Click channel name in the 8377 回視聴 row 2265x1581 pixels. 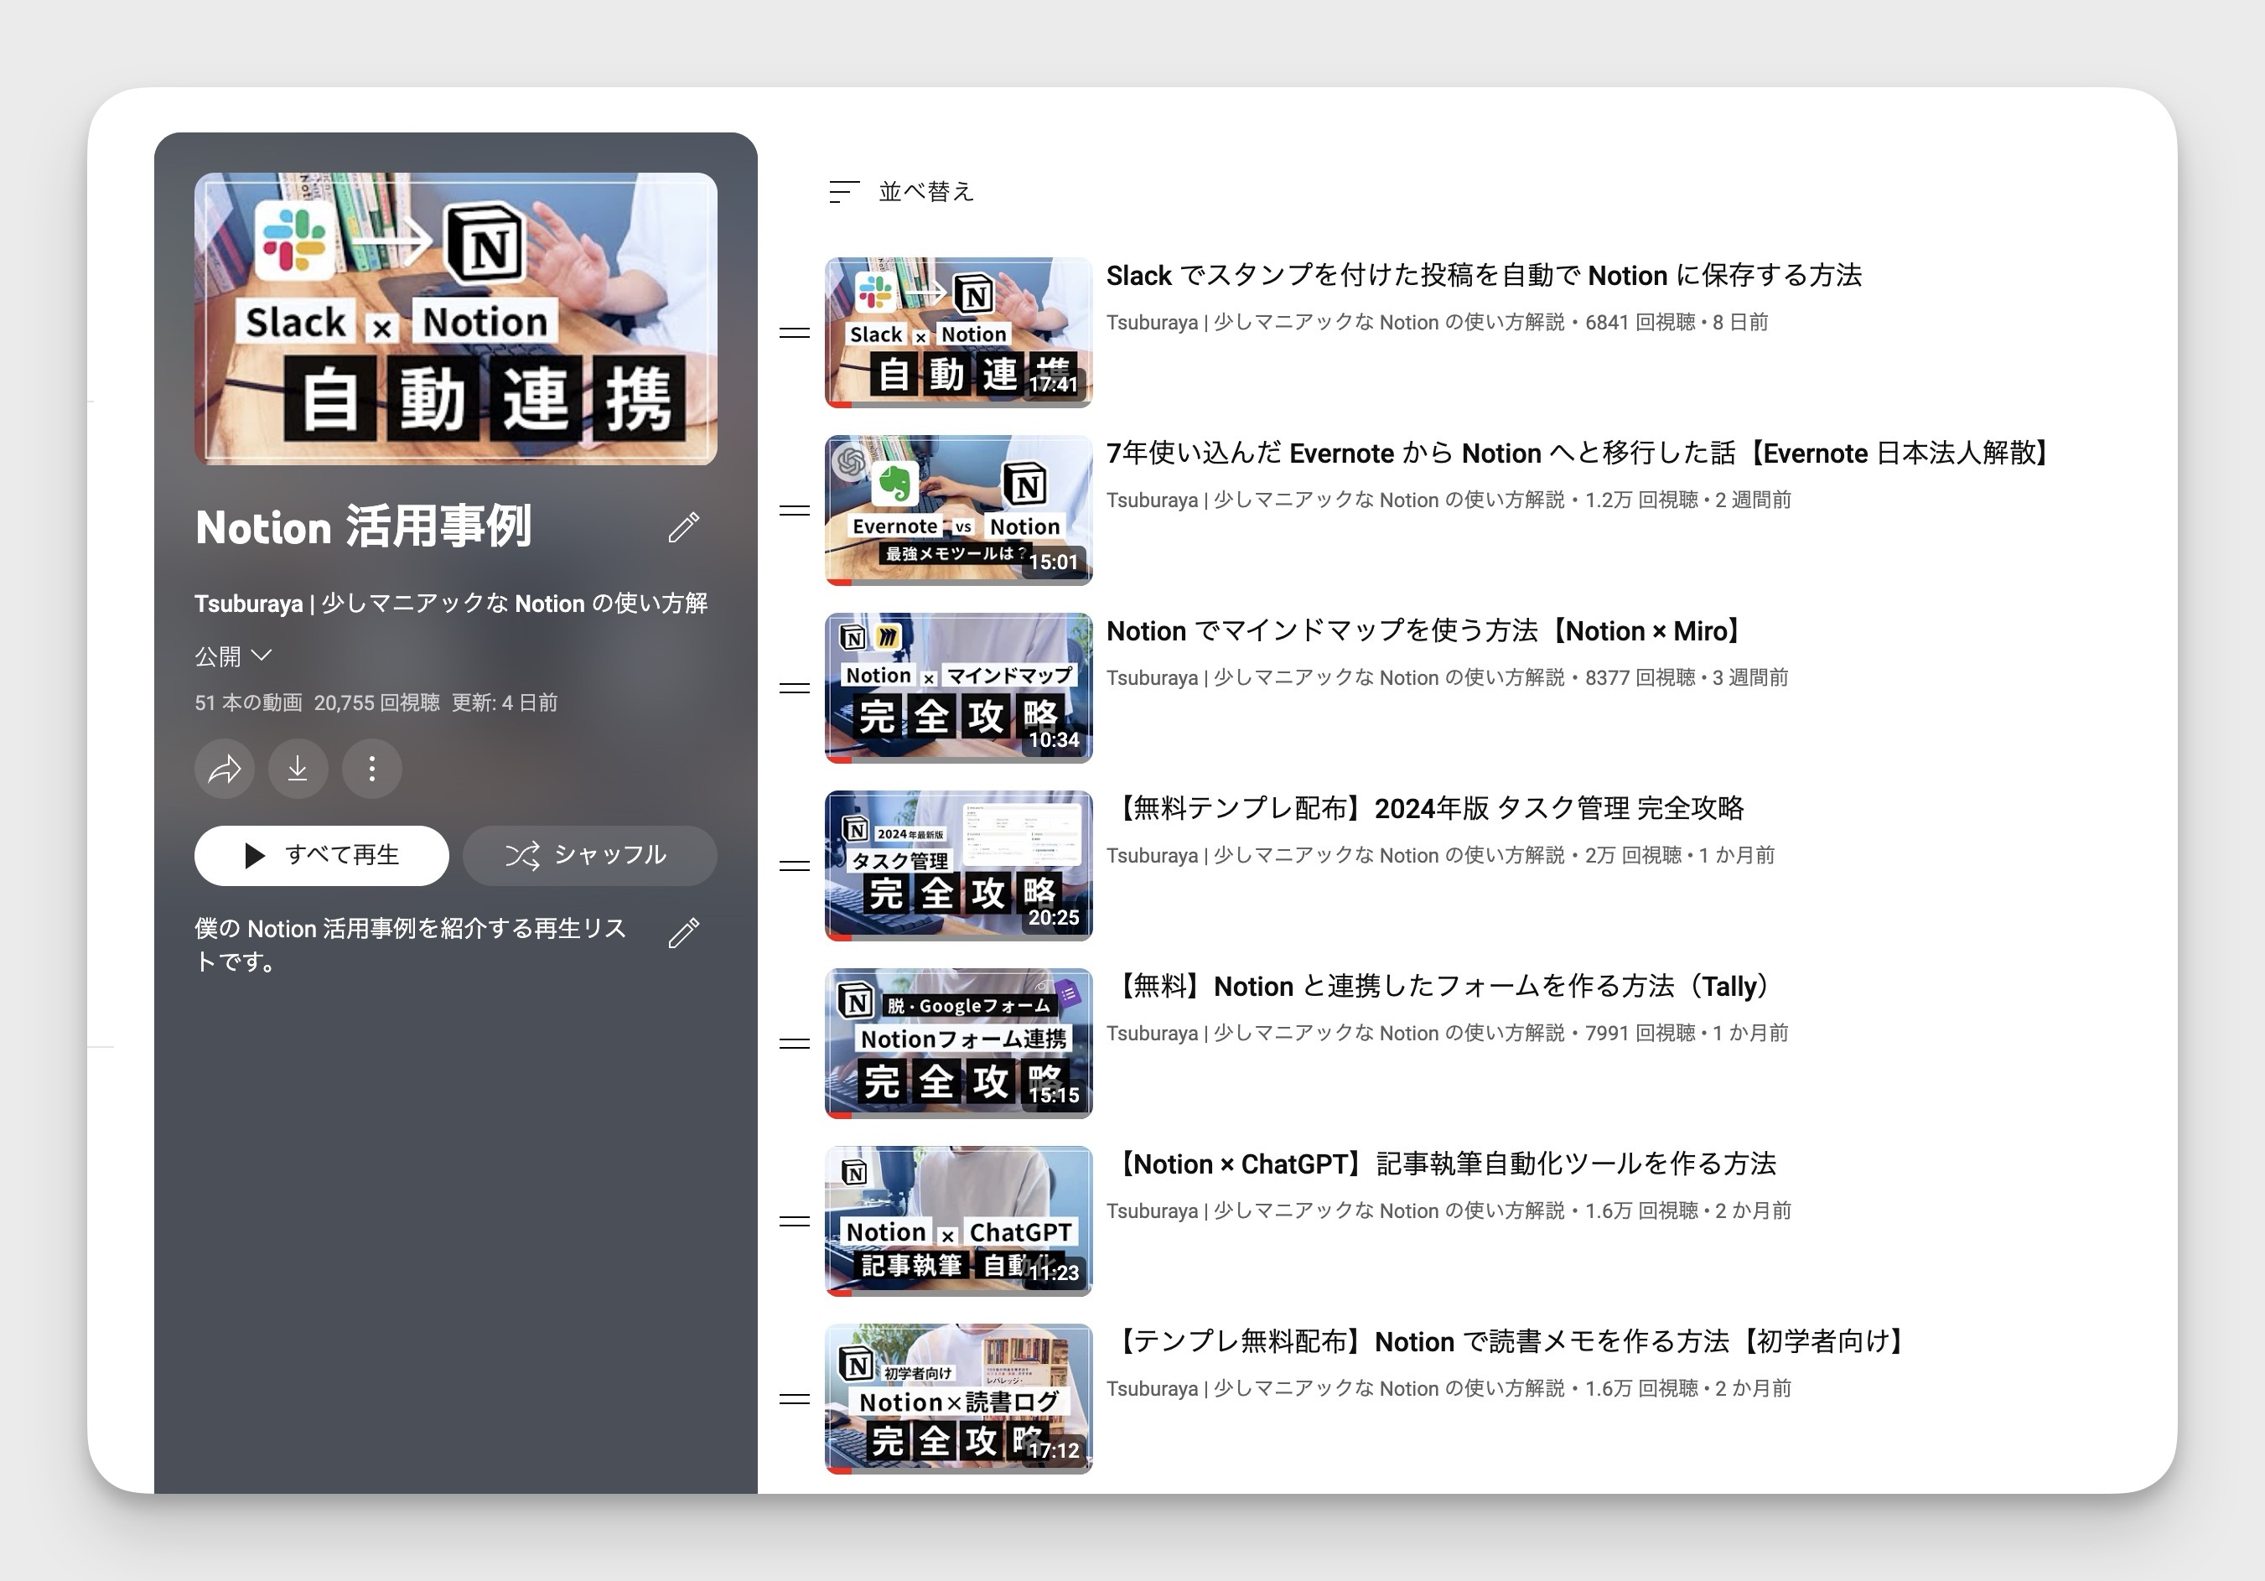[1335, 677]
